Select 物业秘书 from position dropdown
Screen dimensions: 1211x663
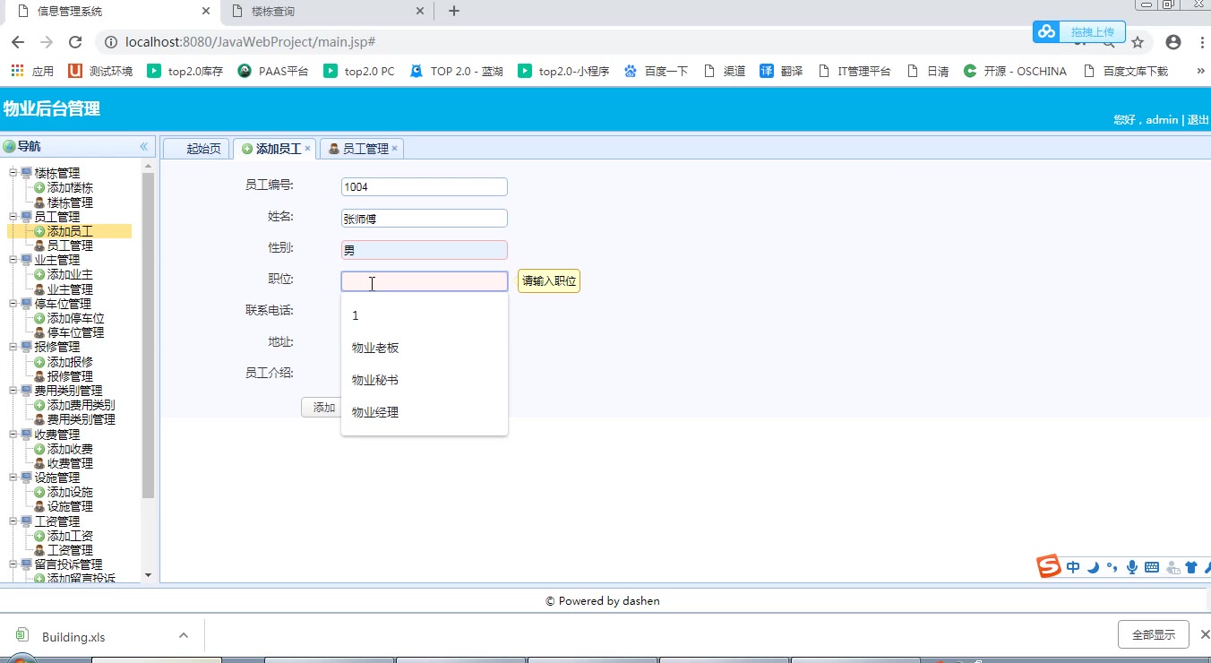(x=425, y=380)
